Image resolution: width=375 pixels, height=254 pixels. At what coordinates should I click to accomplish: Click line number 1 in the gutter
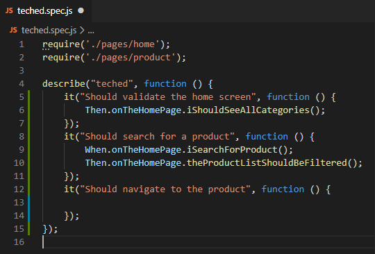click(x=22, y=44)
